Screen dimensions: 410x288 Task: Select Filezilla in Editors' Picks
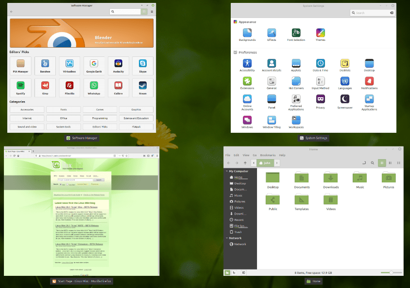[x=69, y=88]
